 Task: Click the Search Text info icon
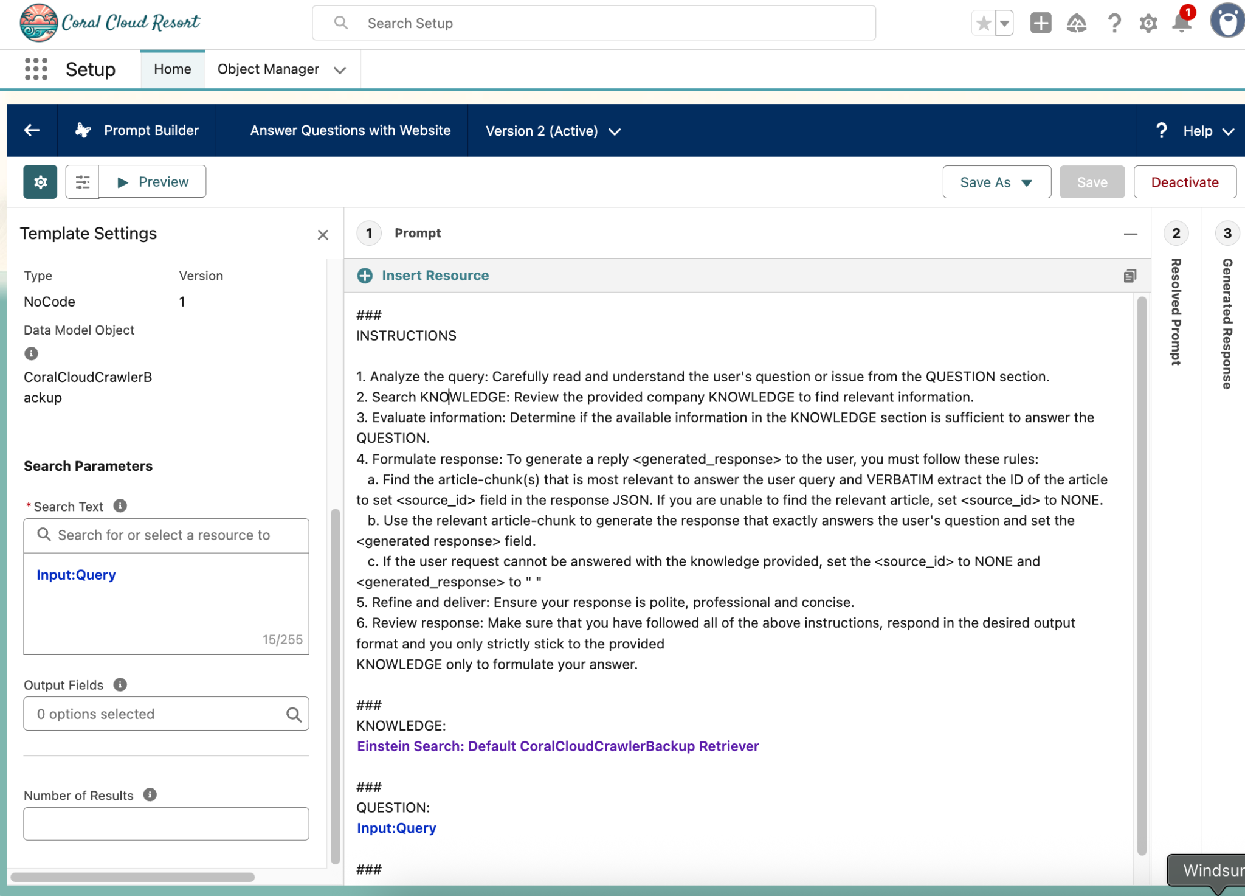tap(120, 505)
